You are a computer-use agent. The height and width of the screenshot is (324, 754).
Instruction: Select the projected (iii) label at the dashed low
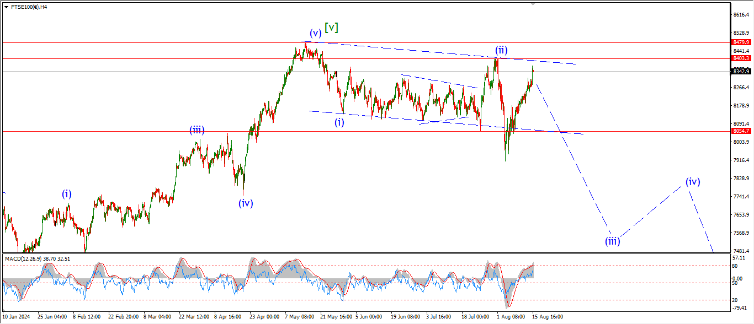click(612, 241)
